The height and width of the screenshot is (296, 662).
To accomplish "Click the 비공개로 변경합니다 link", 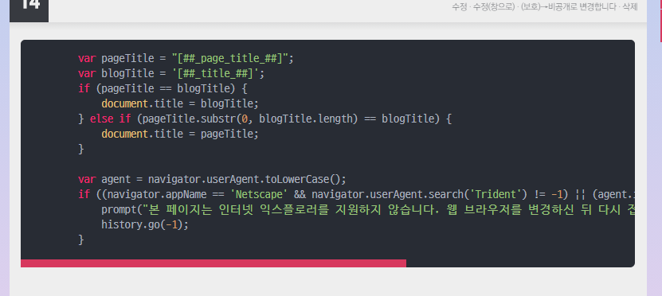I will [x=582, y=6].
